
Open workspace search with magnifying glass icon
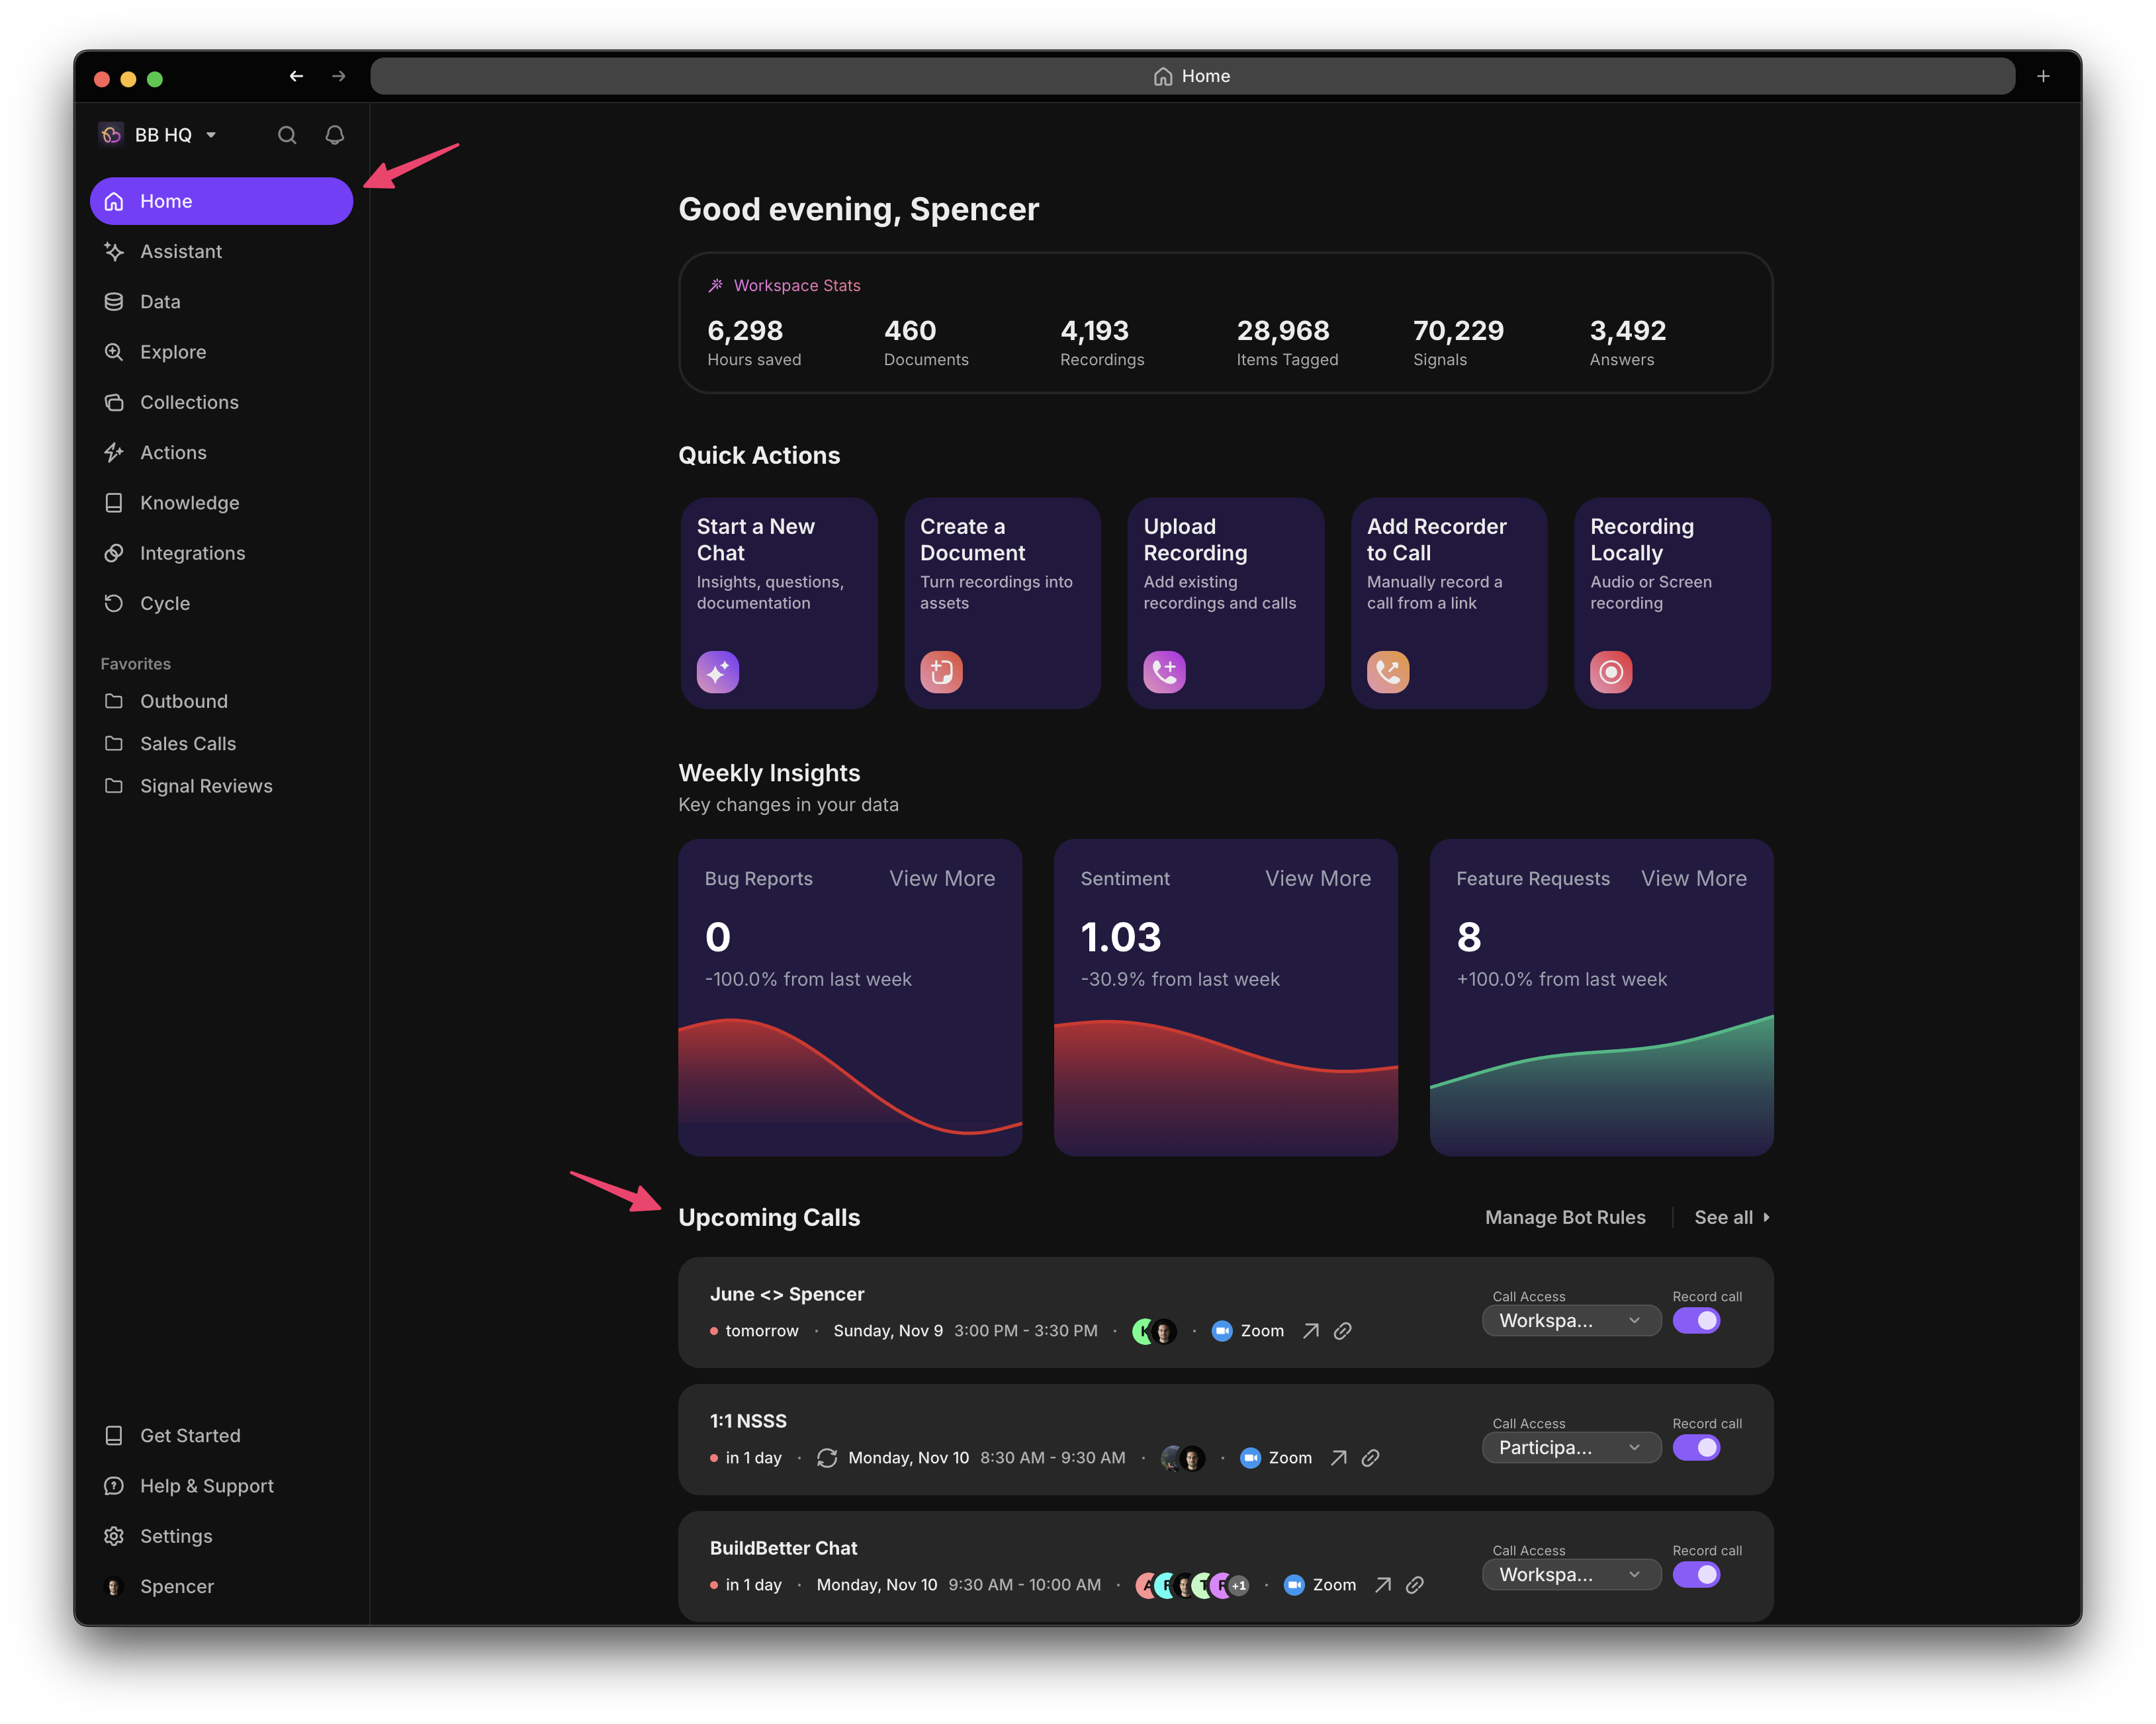pos(288,135)
